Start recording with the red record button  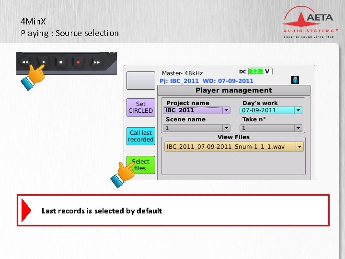[78, 62]
